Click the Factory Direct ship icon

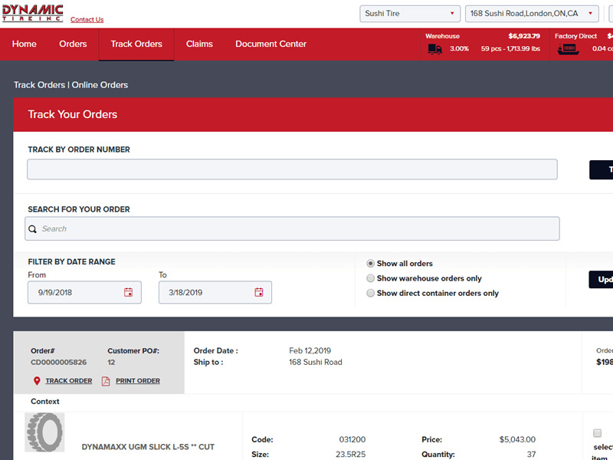[568, 49]
